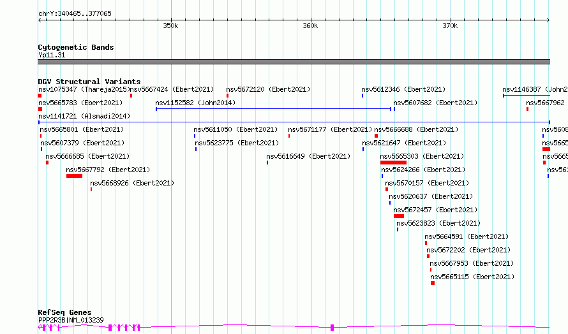Viewport: 568px width, 334px height.
Task: Click the gray Yp11.31 cytogenetic band bar
Action: click(x=294, y=62)
